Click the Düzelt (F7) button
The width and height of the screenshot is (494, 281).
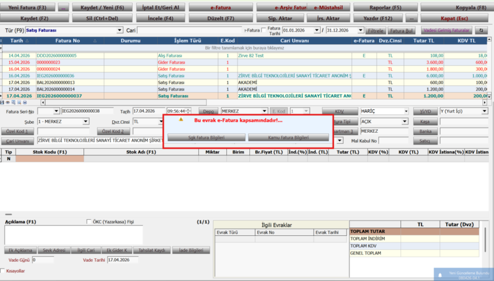click(220, 18)
